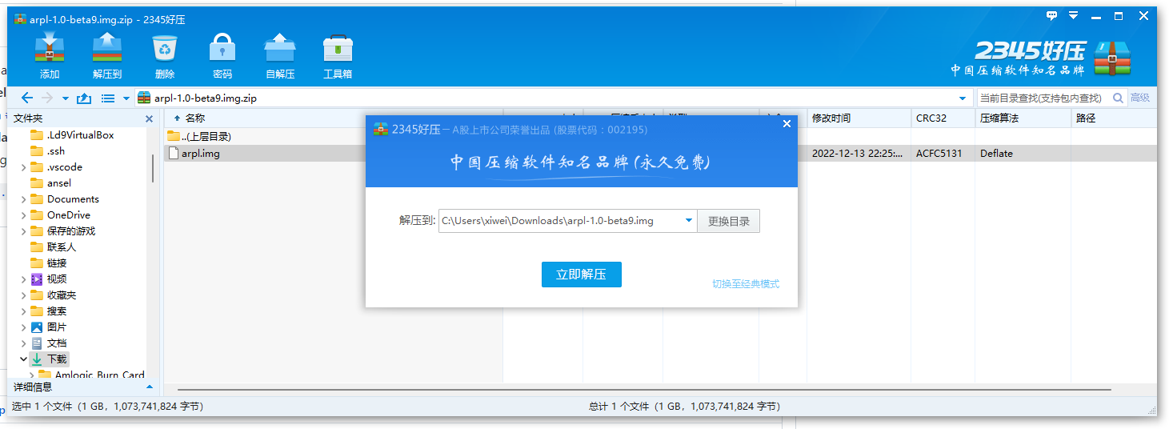Click the 立即解压 button
The height and width of the screenshot is (429, 1169).
[581, 275]
